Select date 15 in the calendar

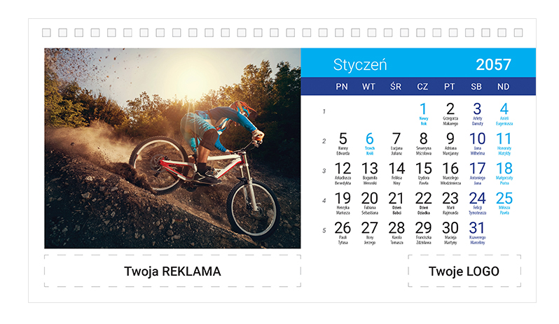[424, 173]
